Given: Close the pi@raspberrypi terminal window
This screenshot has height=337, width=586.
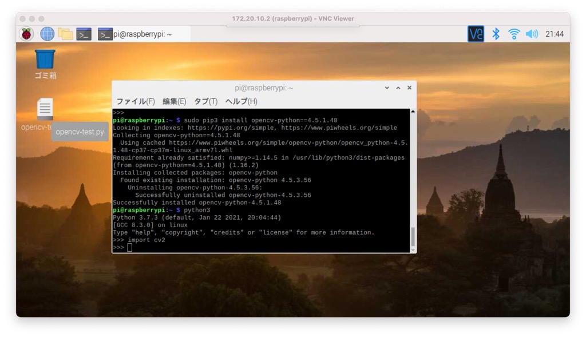Looking at the screenshot, I should point(409,88).
